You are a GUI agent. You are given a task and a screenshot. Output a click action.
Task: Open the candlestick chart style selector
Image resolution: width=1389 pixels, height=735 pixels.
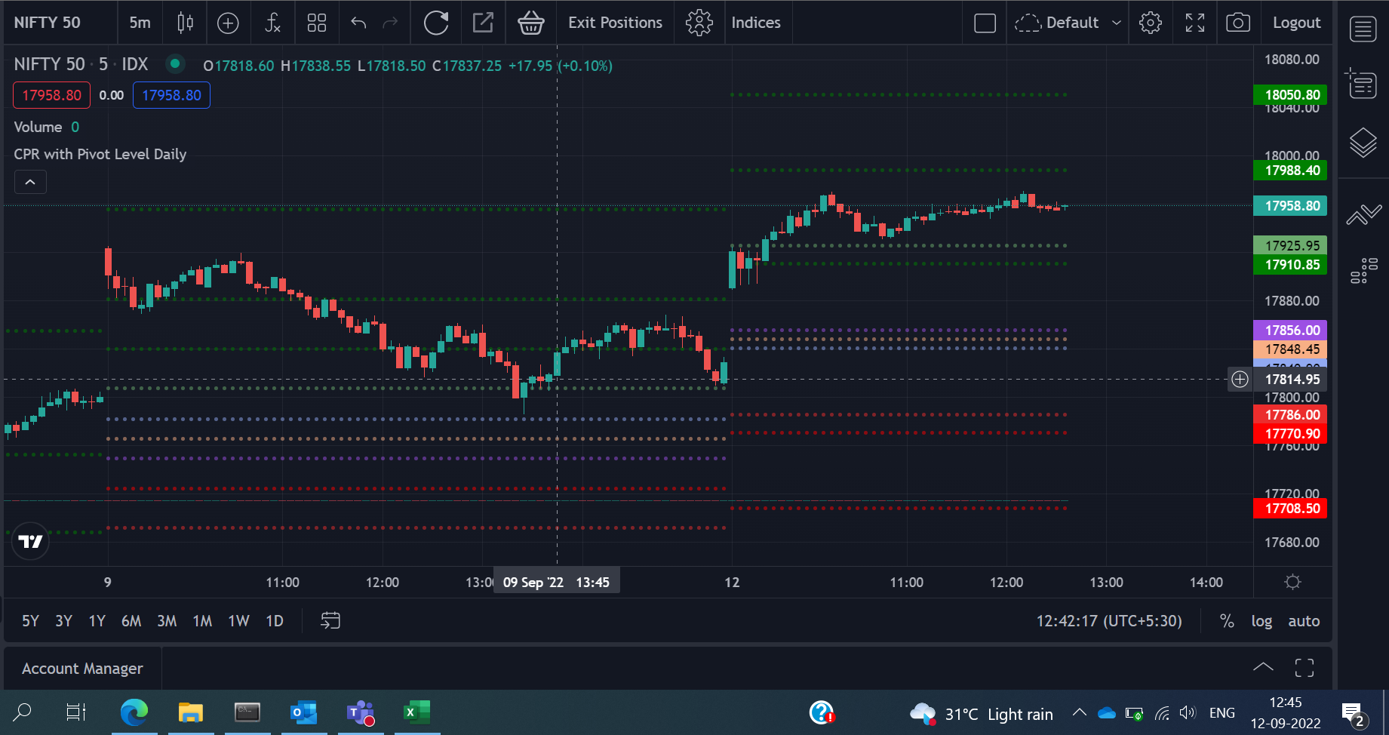coord(185,23)
